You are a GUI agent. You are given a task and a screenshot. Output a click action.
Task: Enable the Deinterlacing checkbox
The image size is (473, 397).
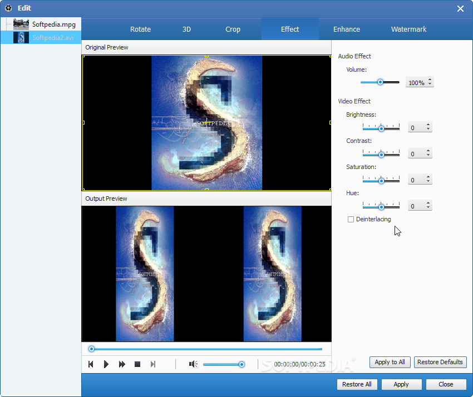point(351,219)
